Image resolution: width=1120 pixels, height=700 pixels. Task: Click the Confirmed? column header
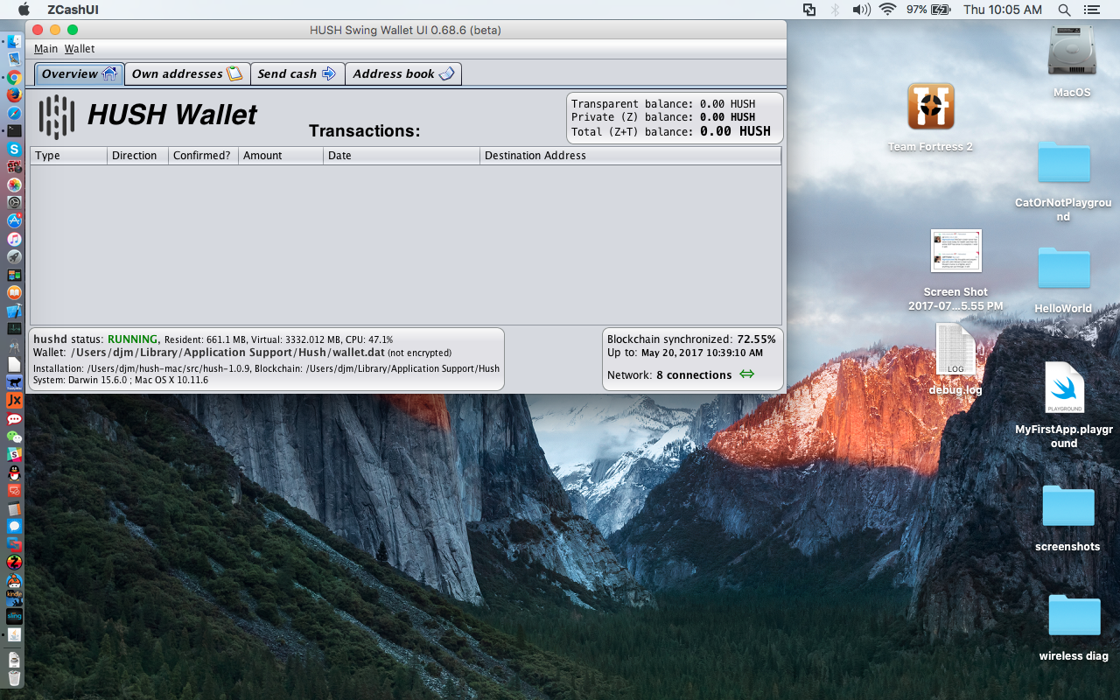point(204,156)
